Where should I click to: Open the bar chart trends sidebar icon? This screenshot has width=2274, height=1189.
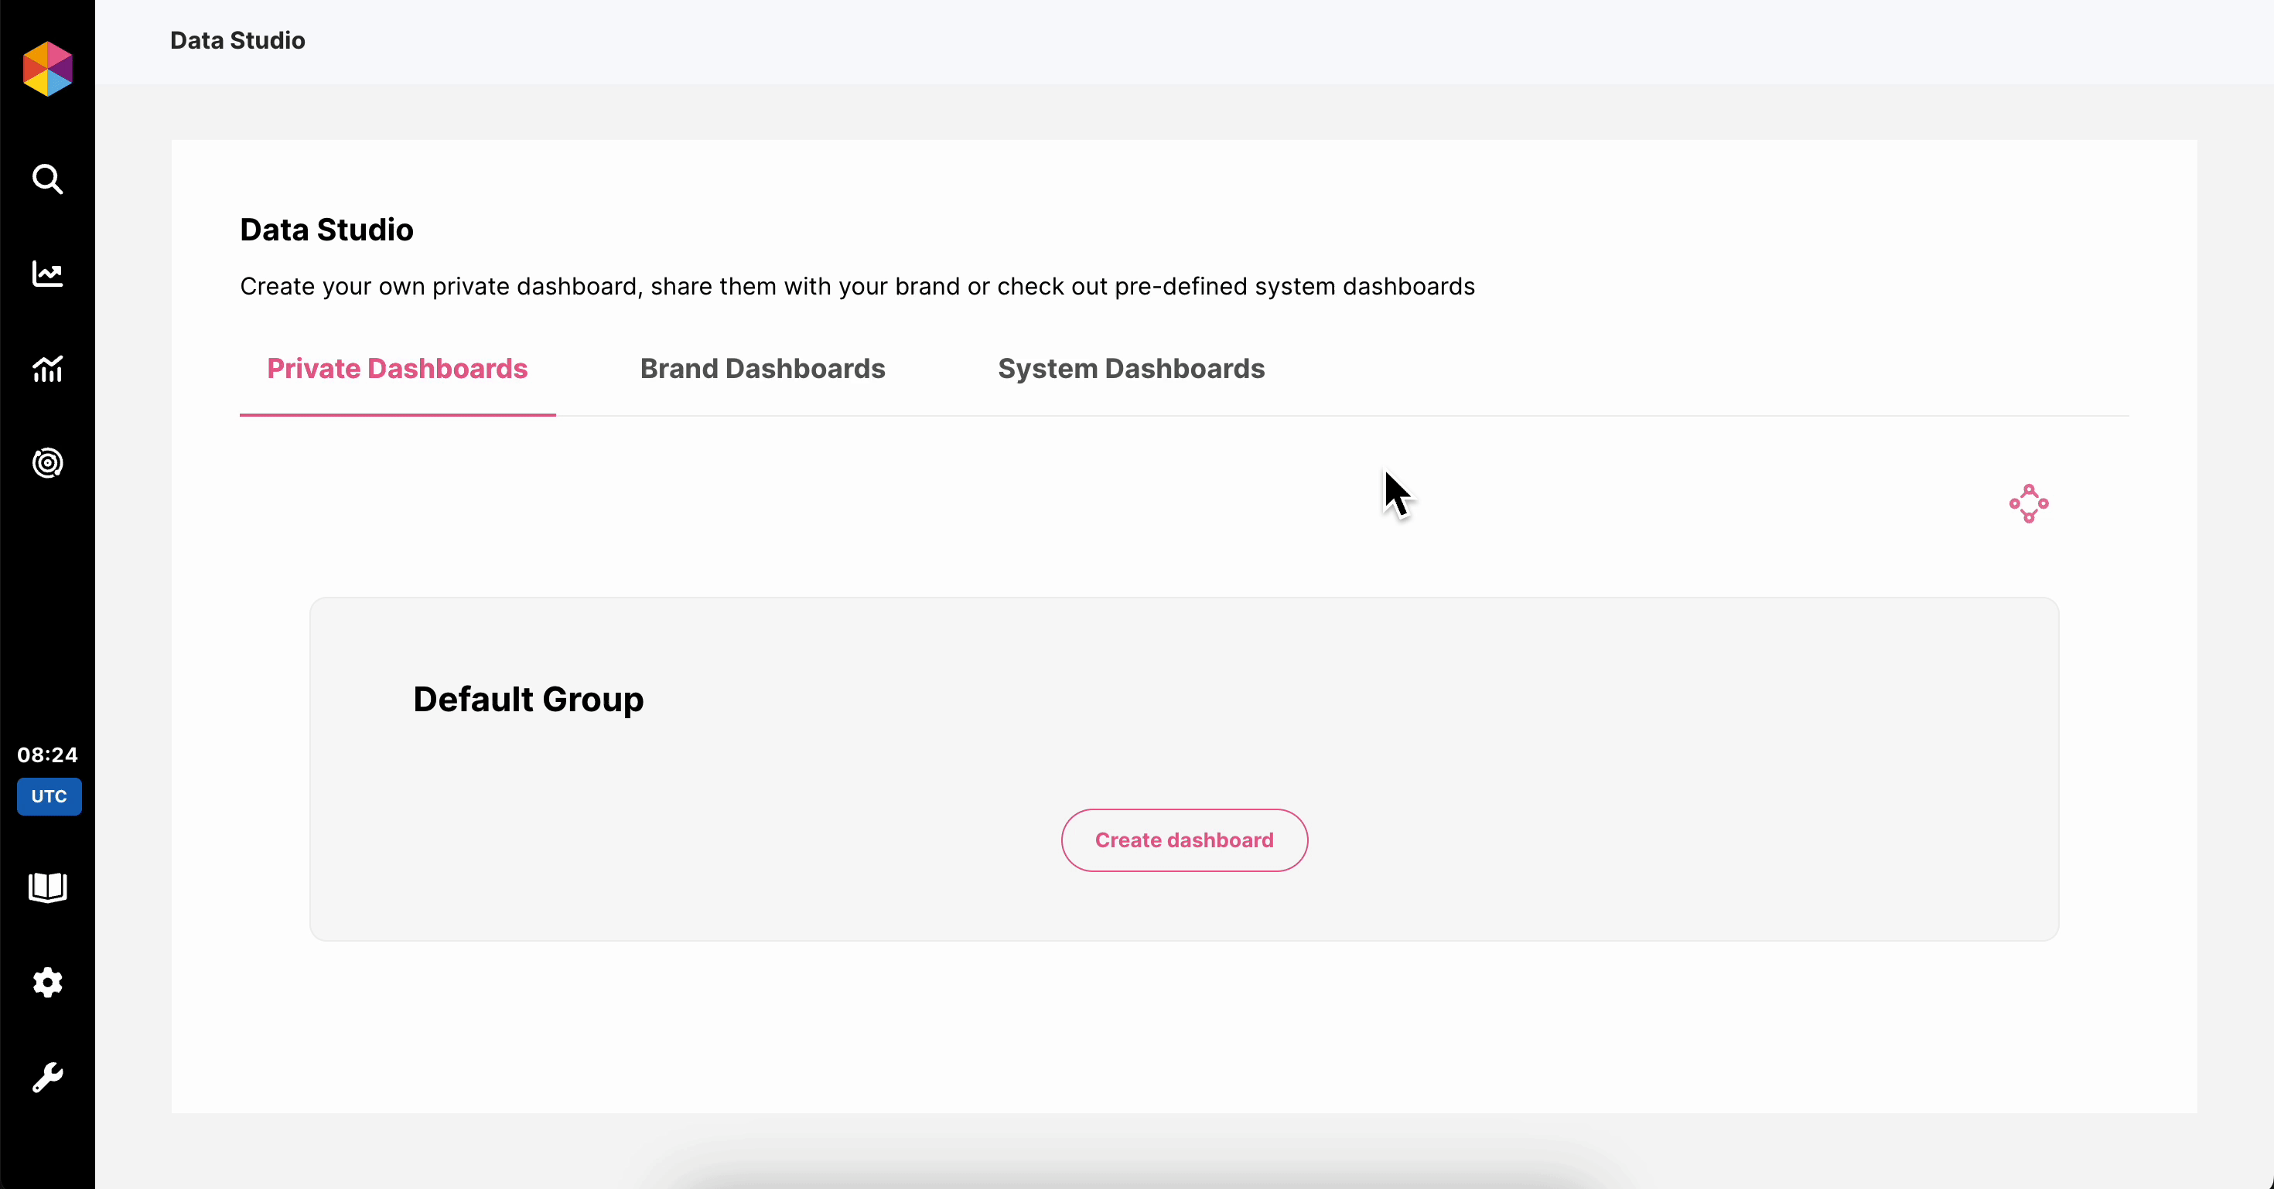pyautogui.click(x=48, y=369)
